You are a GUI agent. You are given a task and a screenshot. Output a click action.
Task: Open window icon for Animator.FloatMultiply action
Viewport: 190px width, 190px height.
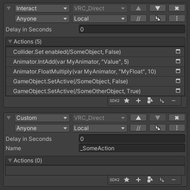click(178, 71)
